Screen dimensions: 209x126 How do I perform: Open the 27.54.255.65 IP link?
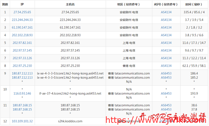22,12
